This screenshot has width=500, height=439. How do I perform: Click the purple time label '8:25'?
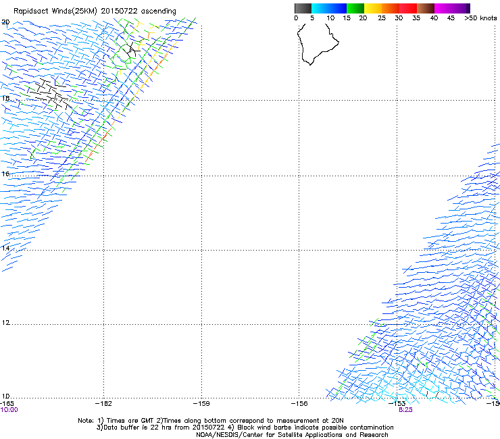tap(405, 410)
